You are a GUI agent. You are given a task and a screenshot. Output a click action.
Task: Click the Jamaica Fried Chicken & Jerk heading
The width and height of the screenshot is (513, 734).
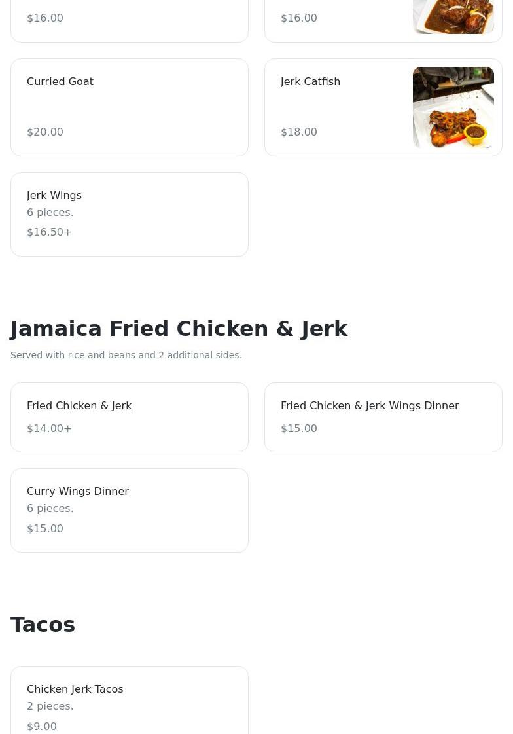pyautogui.click(x=179, y=329)
